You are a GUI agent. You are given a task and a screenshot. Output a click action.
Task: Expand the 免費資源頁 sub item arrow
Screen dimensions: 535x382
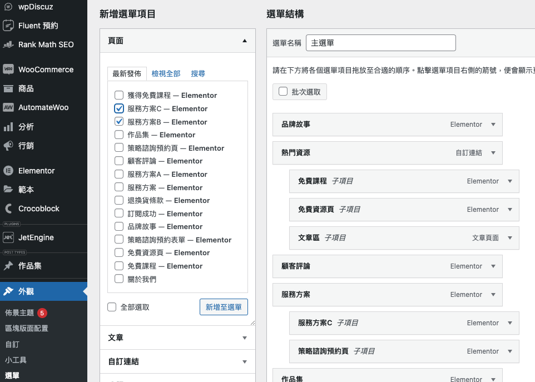click(510, 210)
